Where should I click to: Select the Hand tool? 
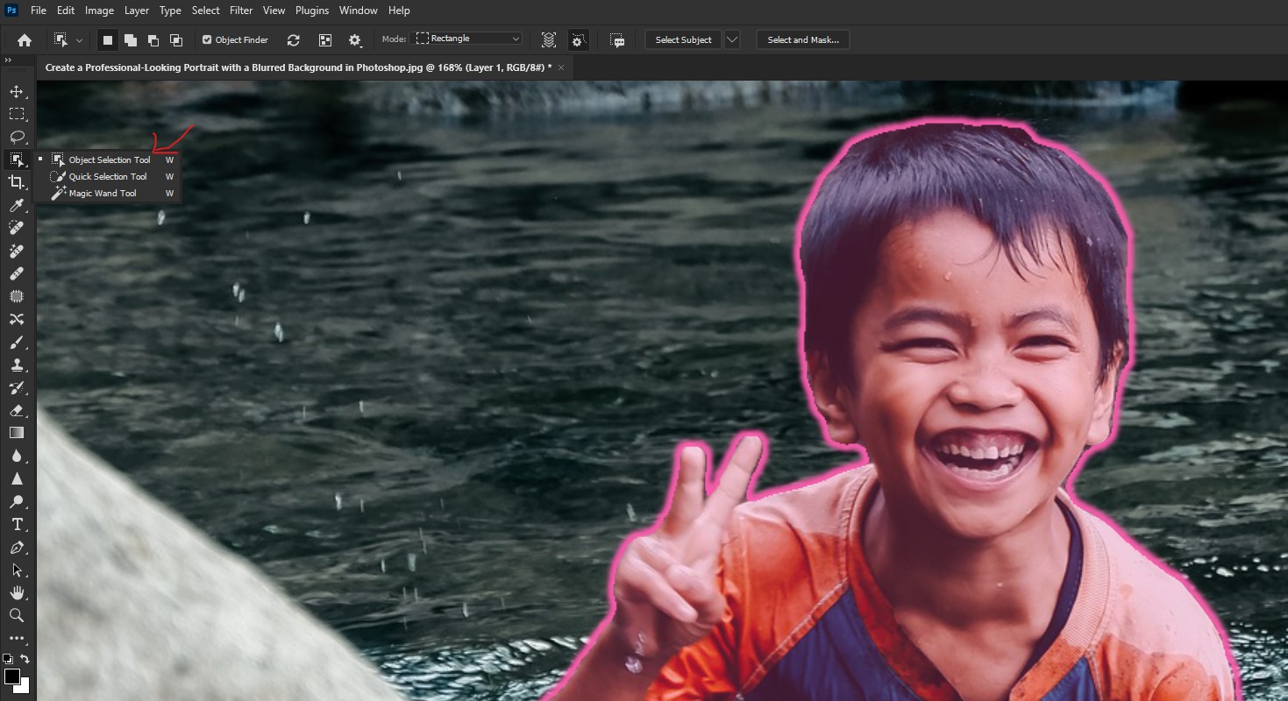(17, 592)
